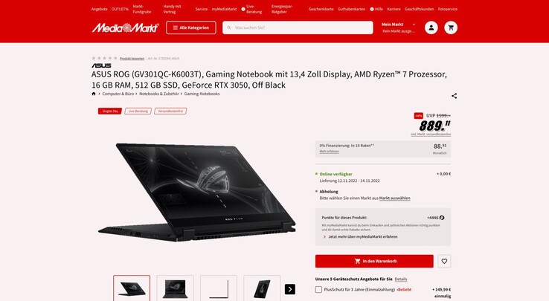
Task: Open the myMediaMarkt points info icon
Action: click(442, 218)
